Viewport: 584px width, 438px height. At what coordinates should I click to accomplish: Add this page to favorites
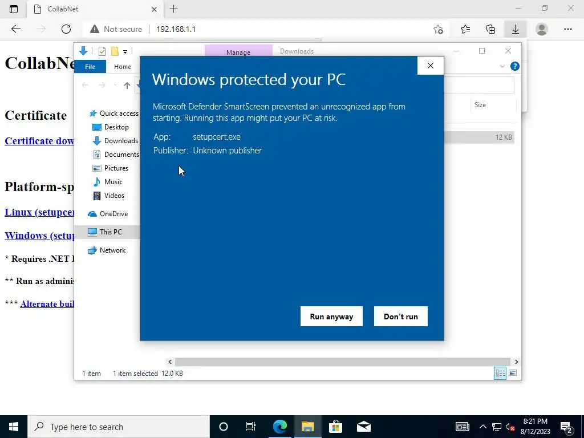click(439, 29)
